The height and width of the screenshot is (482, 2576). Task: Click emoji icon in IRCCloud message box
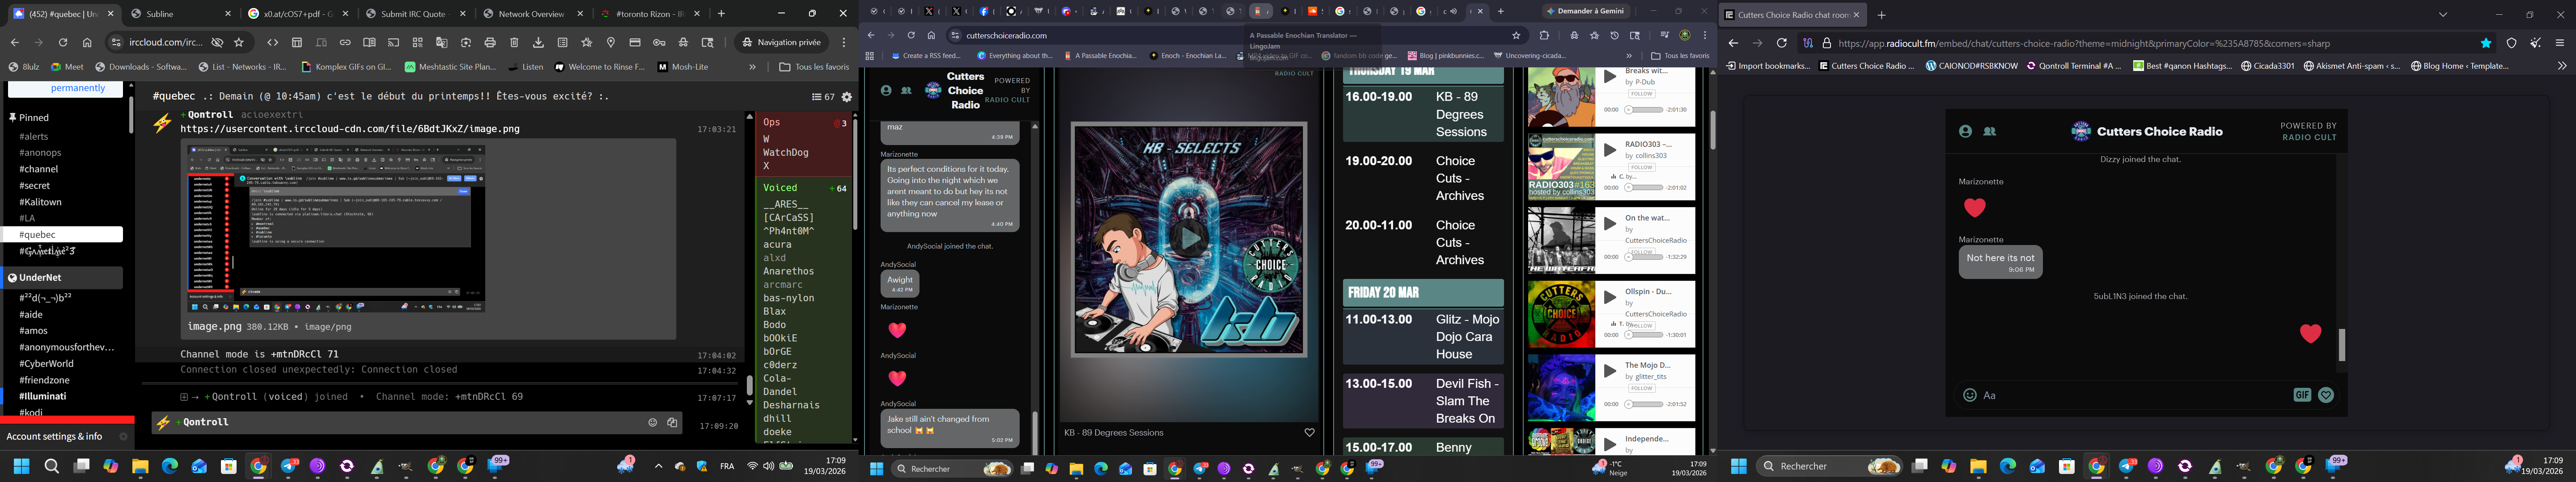[x=652, y=422]
